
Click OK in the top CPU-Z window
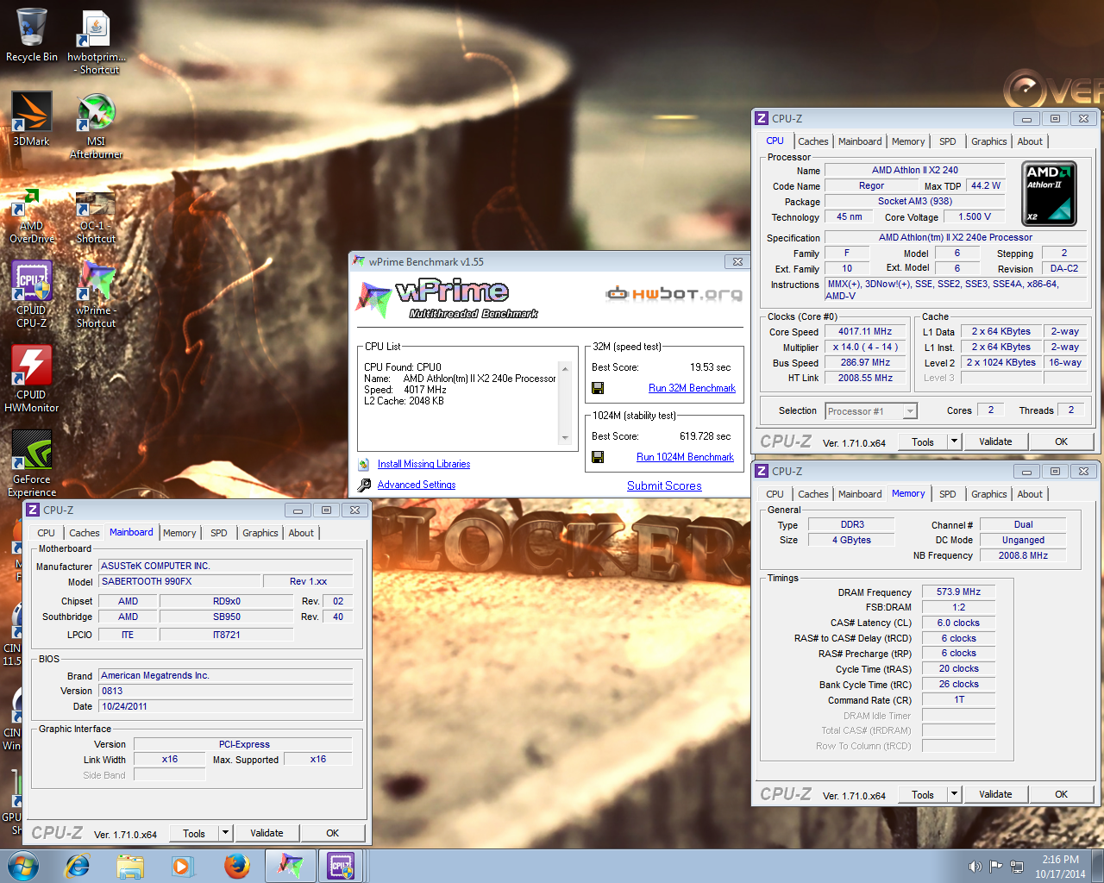click(1062, 441)
